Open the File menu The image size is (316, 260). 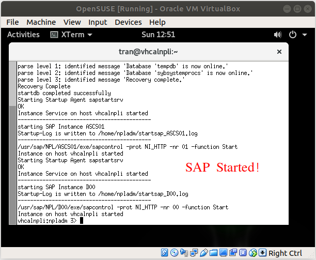pos(12,22)
